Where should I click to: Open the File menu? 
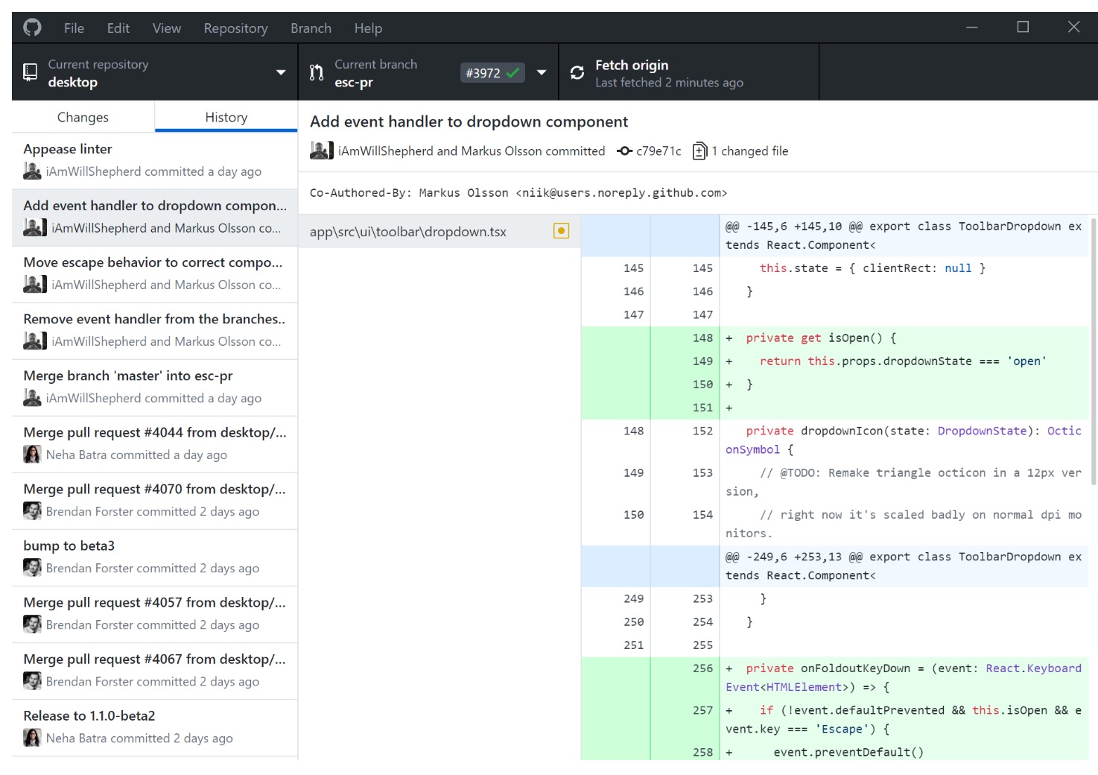click(x=74, y=28)
